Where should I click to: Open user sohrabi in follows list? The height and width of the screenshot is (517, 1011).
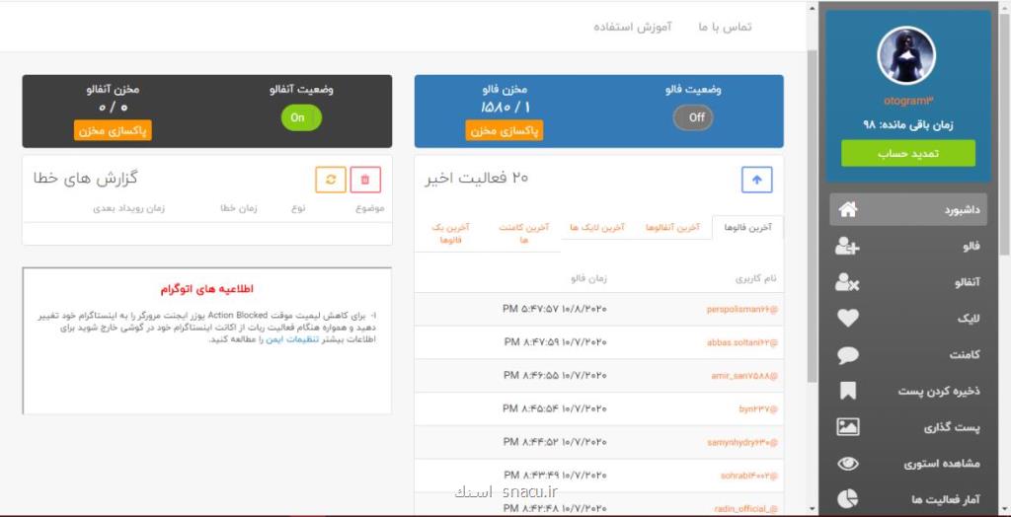pos(749,477)
